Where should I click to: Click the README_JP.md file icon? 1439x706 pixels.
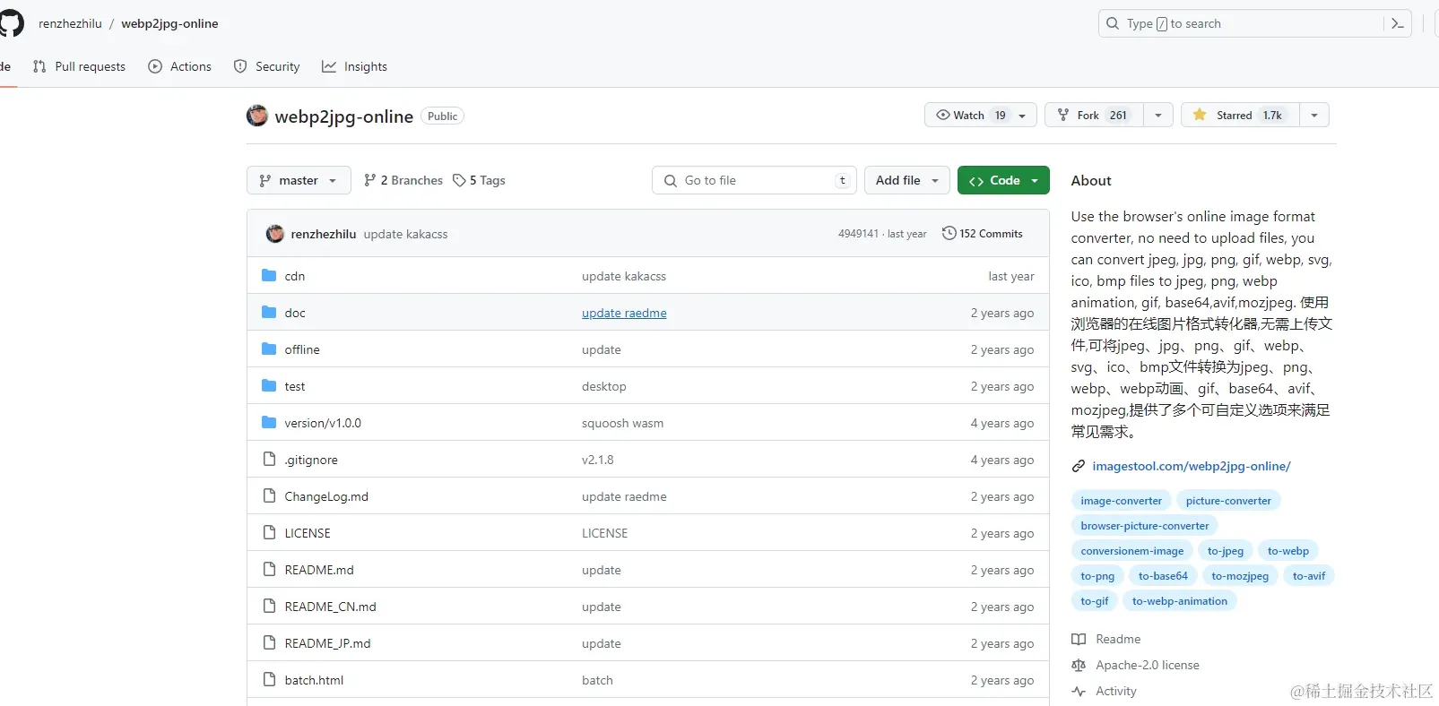click(x=269, y=643)
